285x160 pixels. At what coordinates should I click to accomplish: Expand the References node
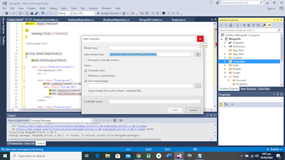click(225, 46)
